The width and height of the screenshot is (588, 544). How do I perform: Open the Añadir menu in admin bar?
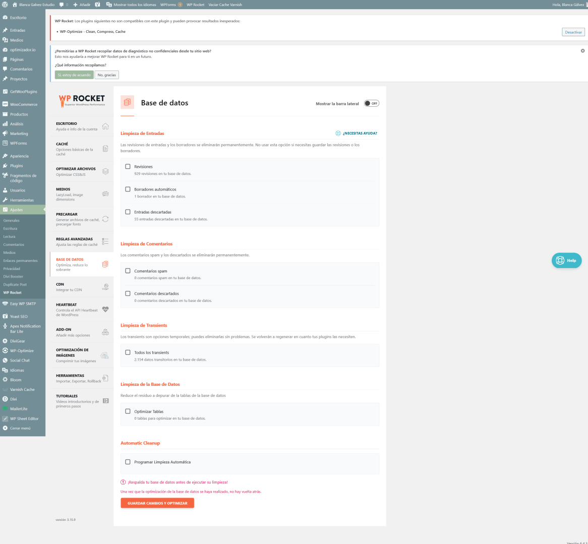click(82, 5)
